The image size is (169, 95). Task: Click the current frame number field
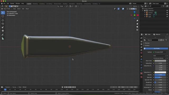click(114, 87)
